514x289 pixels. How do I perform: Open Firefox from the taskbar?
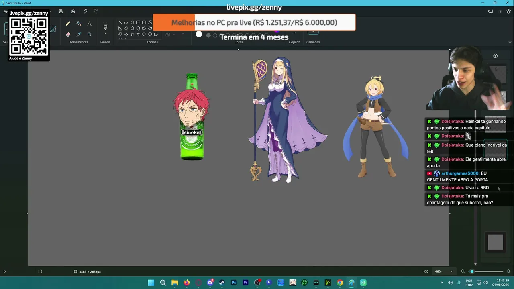[186, 283]
